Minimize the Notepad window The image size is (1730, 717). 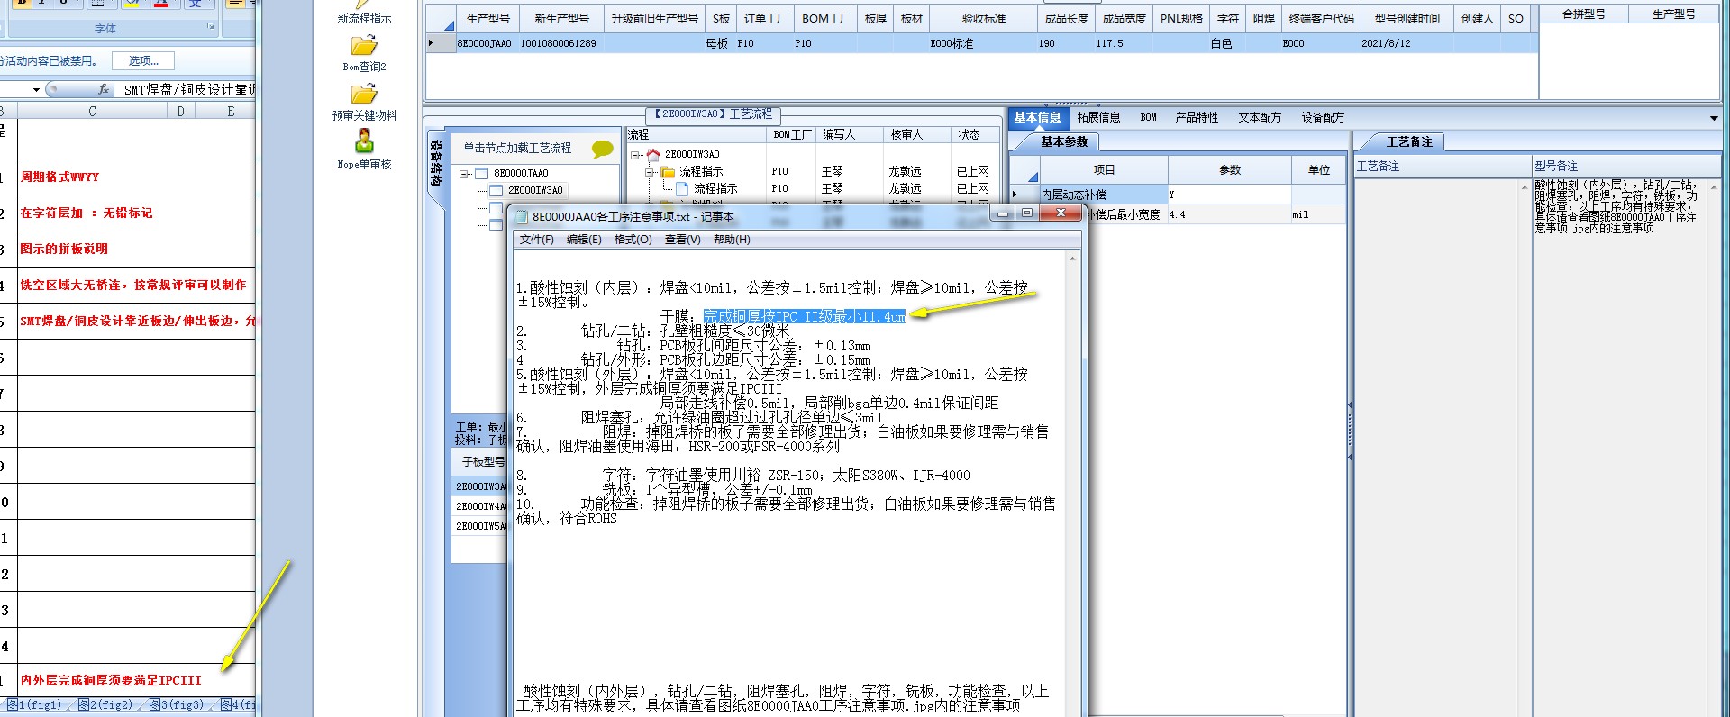1002,213
